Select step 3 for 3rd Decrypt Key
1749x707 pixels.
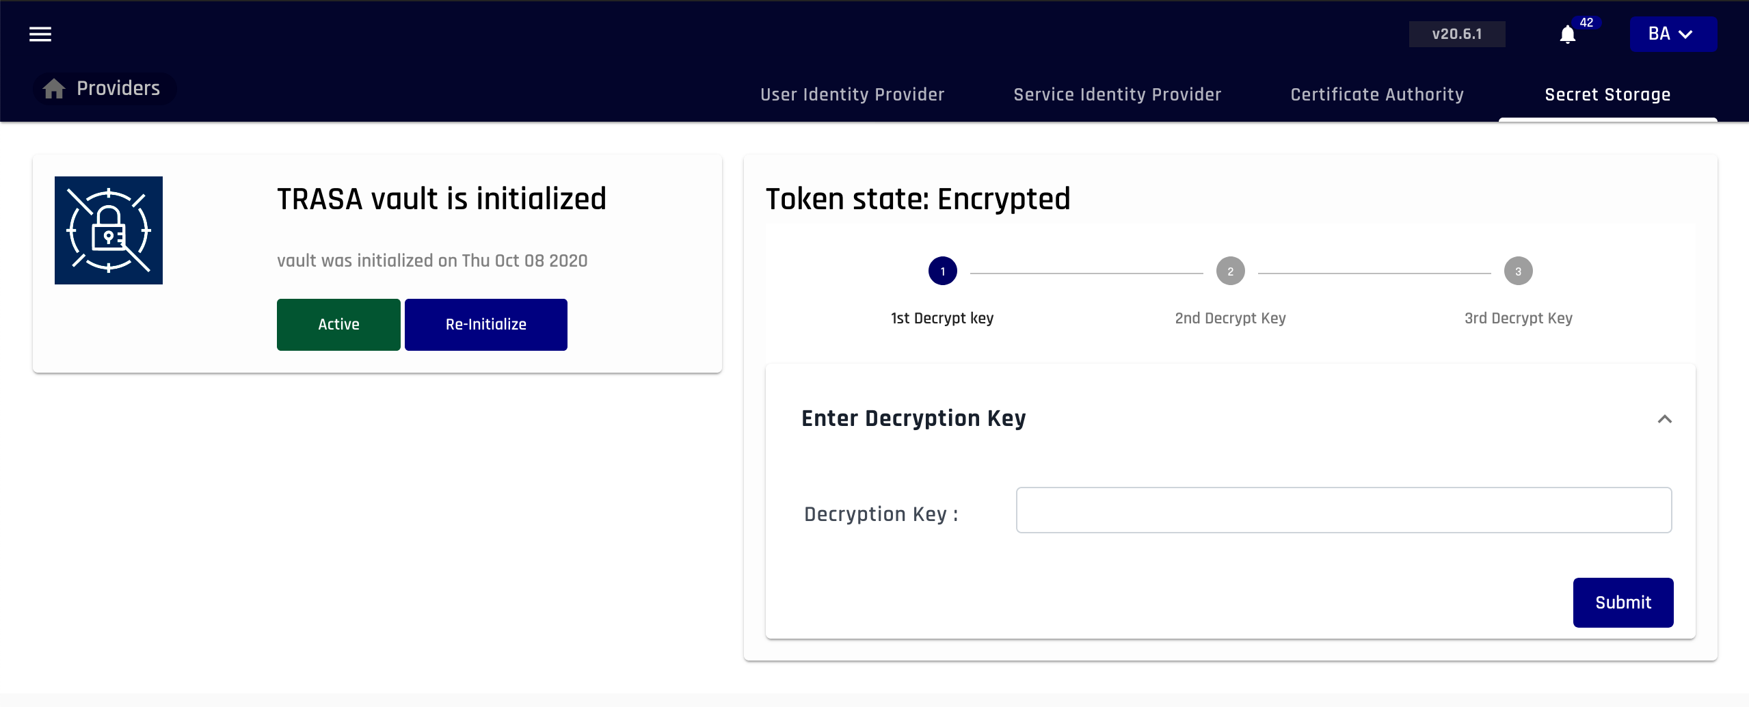click(x=1517, y=270)
